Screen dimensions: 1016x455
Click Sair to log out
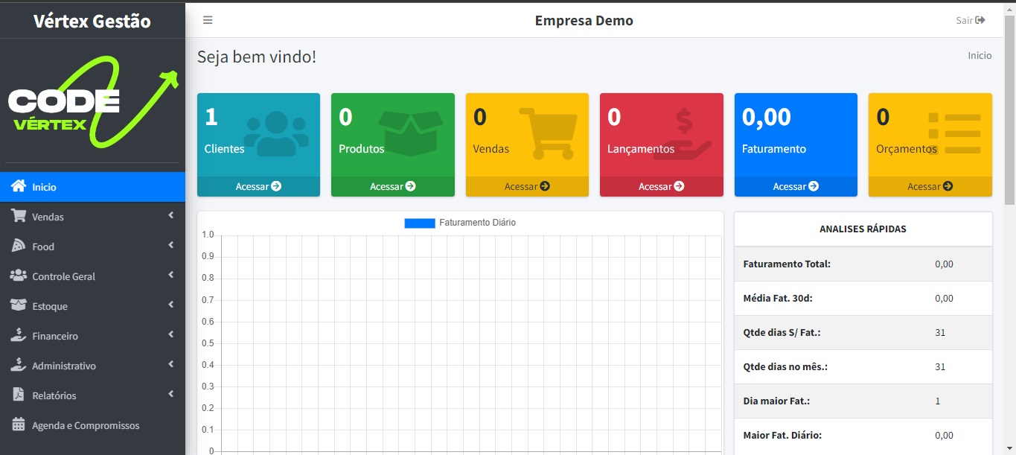tap(970, 20)
